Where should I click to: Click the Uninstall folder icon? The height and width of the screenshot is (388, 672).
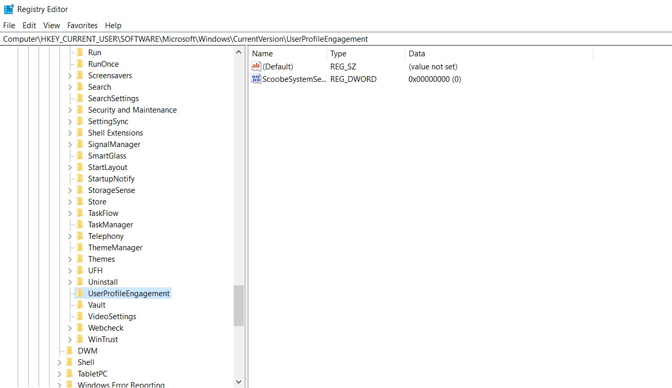(80, 282)
